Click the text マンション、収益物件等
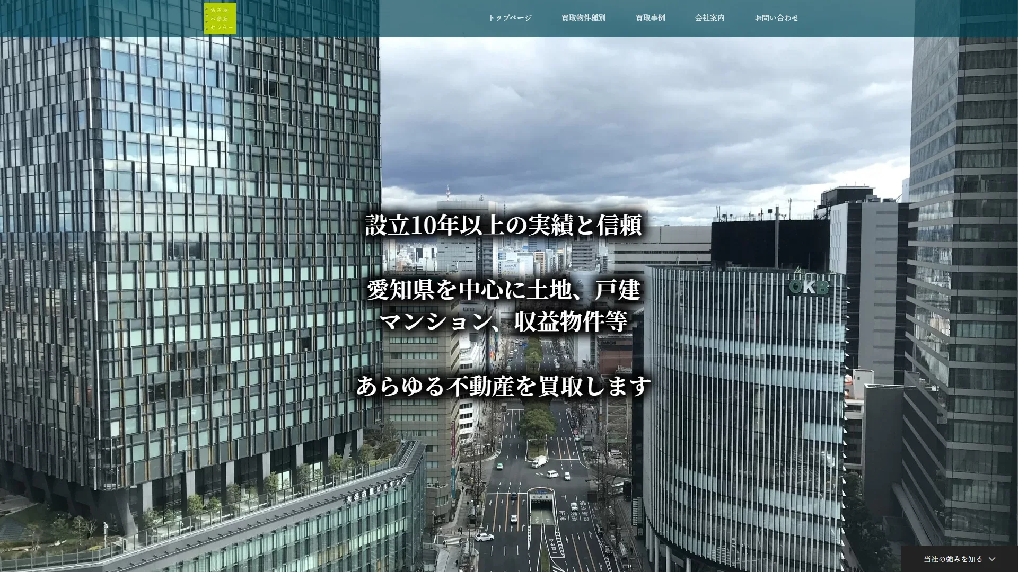 (503, 321)
